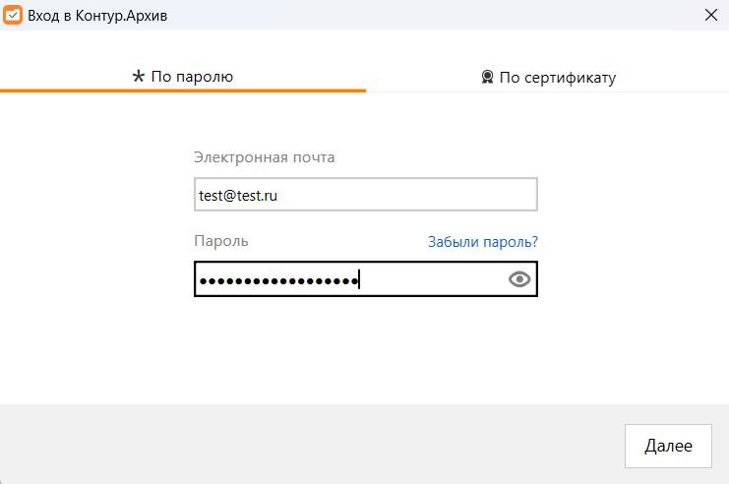Show the password with the eye icon

click(x=519, y=279)
